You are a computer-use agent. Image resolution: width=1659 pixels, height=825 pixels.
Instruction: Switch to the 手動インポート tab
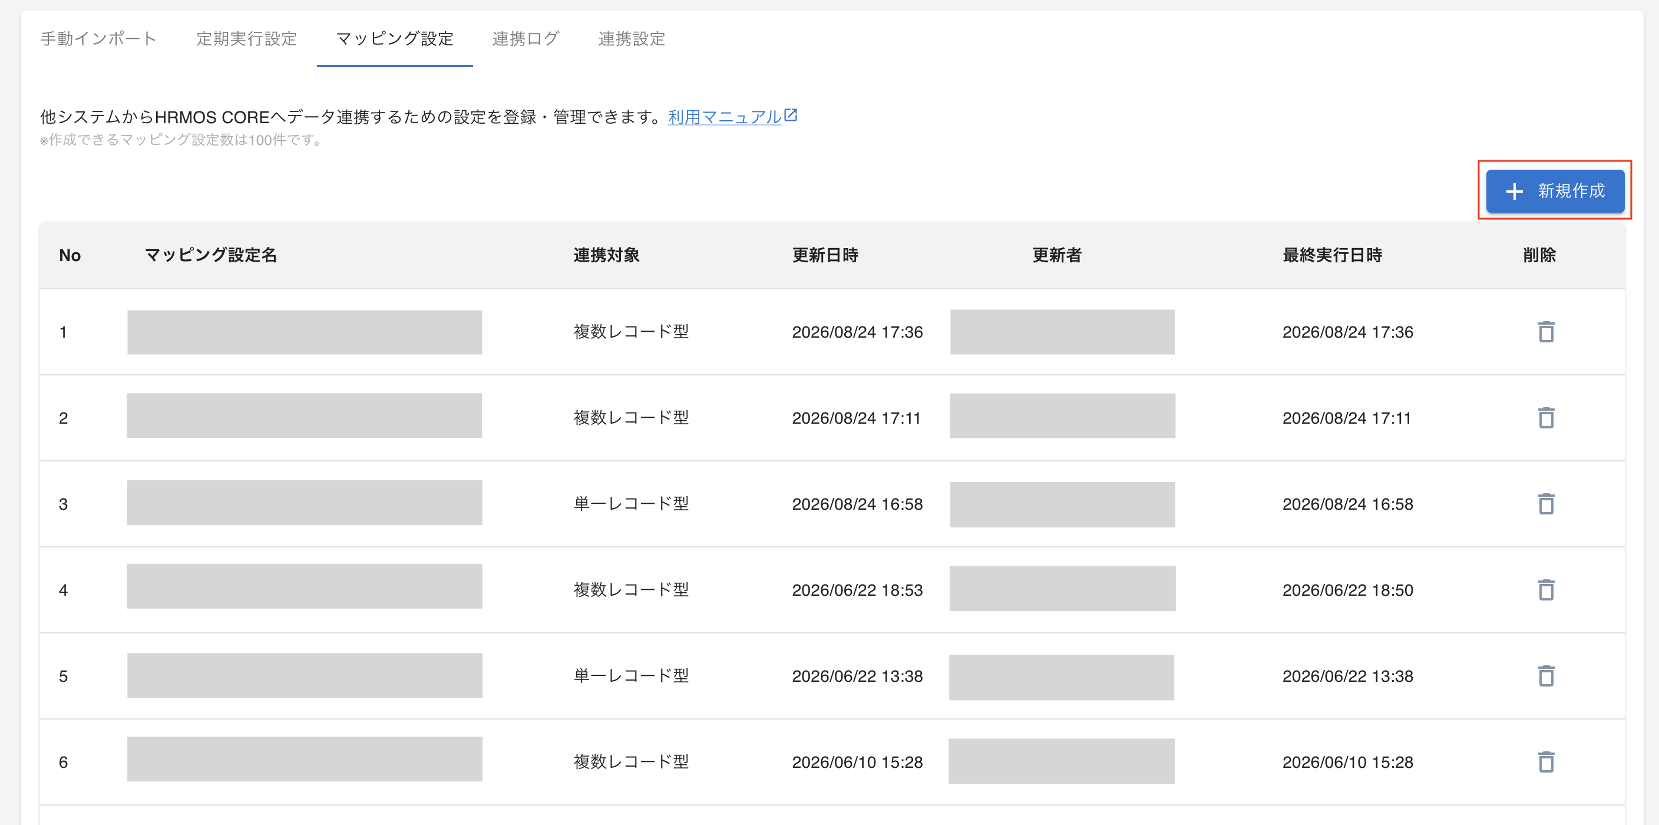pyautogui.click(x=98, y=39)
